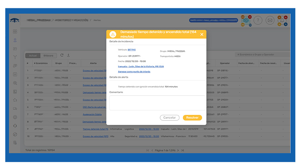Click the download icon in table toolbar
The height and width of the screenshot is (167, 299).
68,55
